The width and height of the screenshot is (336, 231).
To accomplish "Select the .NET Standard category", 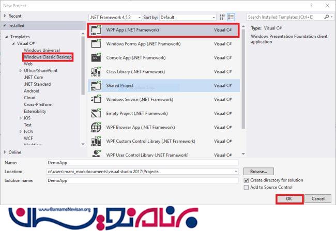I will (x=37, y=84).
